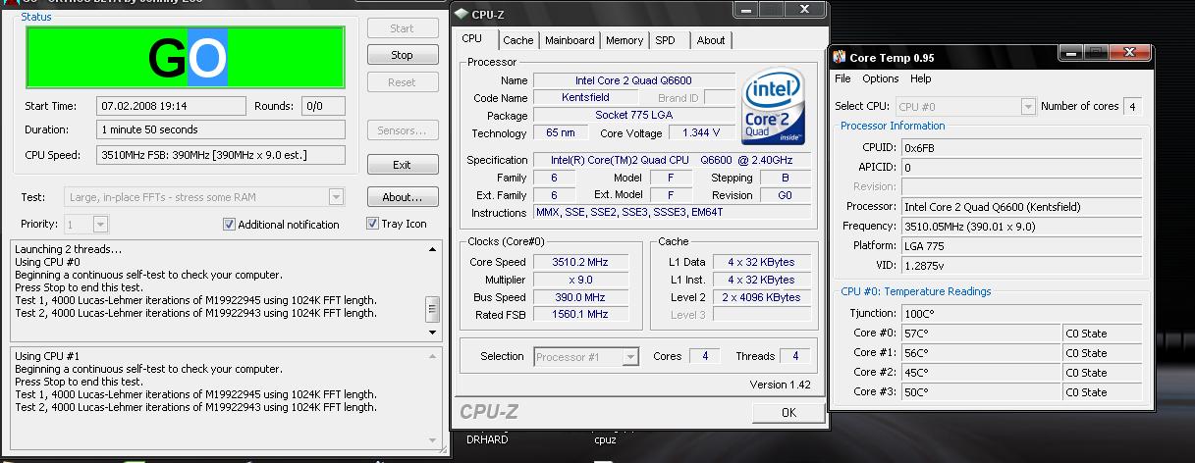Stop the running stress test
1195x463 pixels.
(402, 55)
